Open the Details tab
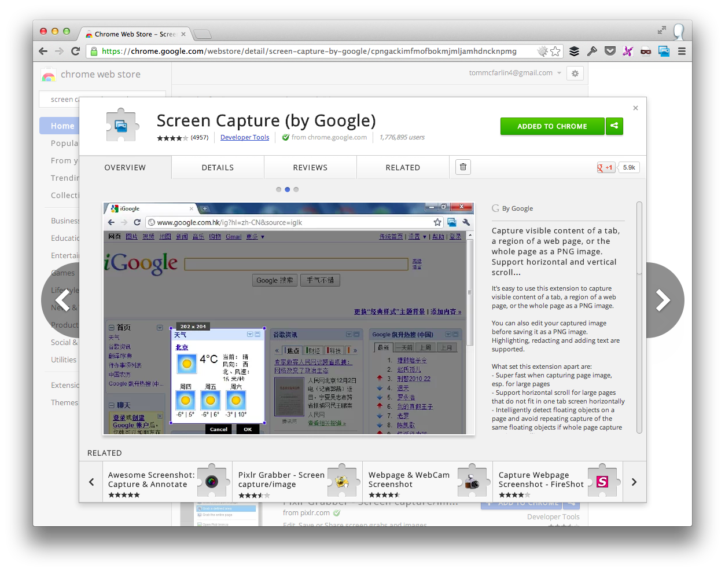The height and width of the screenshot is (572, 725). (x=218, y=167)
